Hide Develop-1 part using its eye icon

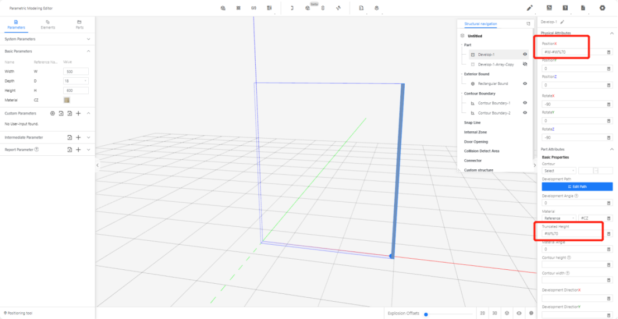click(x=525, y=55)
